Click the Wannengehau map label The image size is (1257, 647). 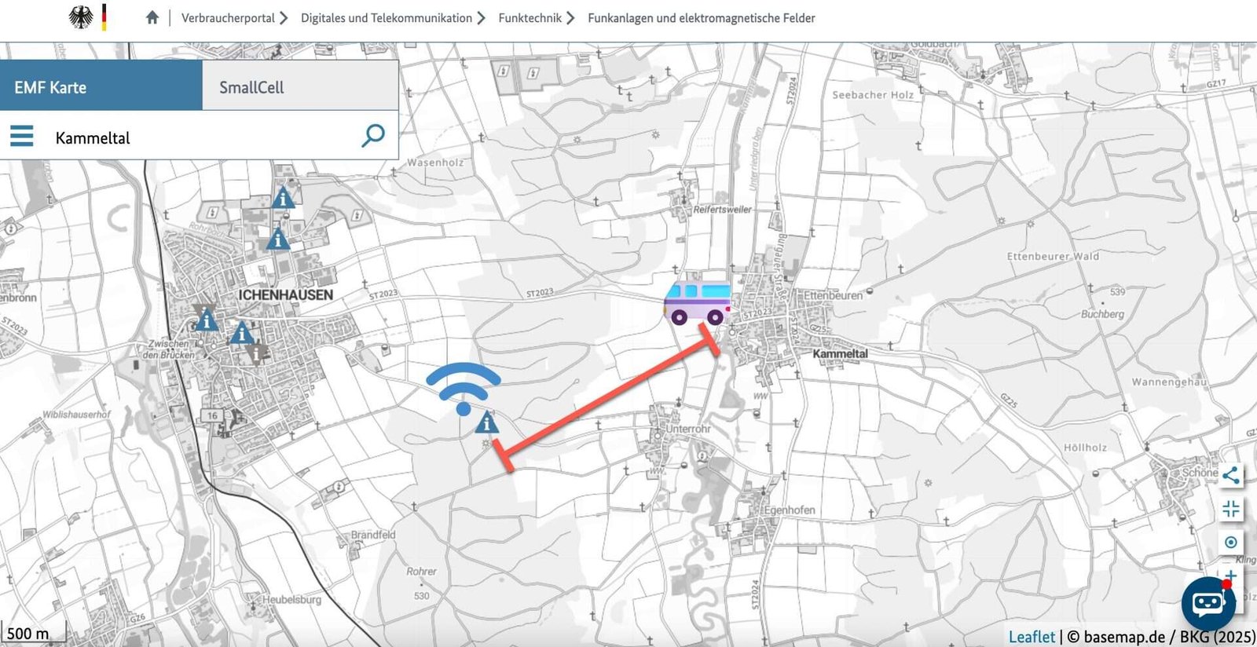coord(1169,382)
